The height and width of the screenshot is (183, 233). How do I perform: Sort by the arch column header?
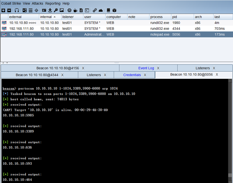coord(203,17)
